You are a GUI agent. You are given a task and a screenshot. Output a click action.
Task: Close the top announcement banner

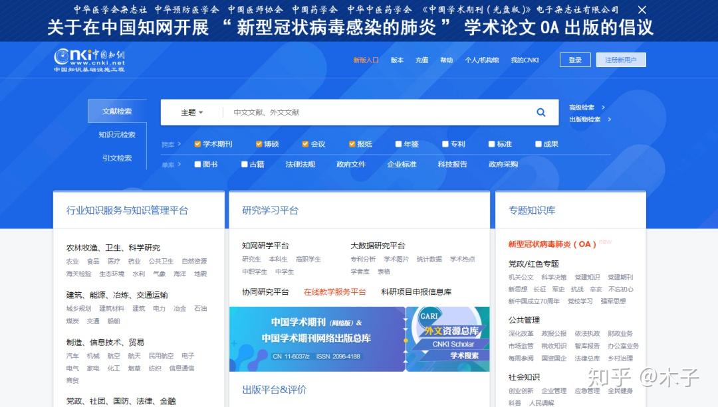tap(642, 9)
